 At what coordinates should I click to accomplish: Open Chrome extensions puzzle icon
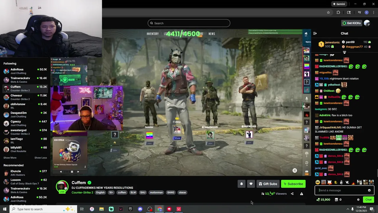point(338,12)
